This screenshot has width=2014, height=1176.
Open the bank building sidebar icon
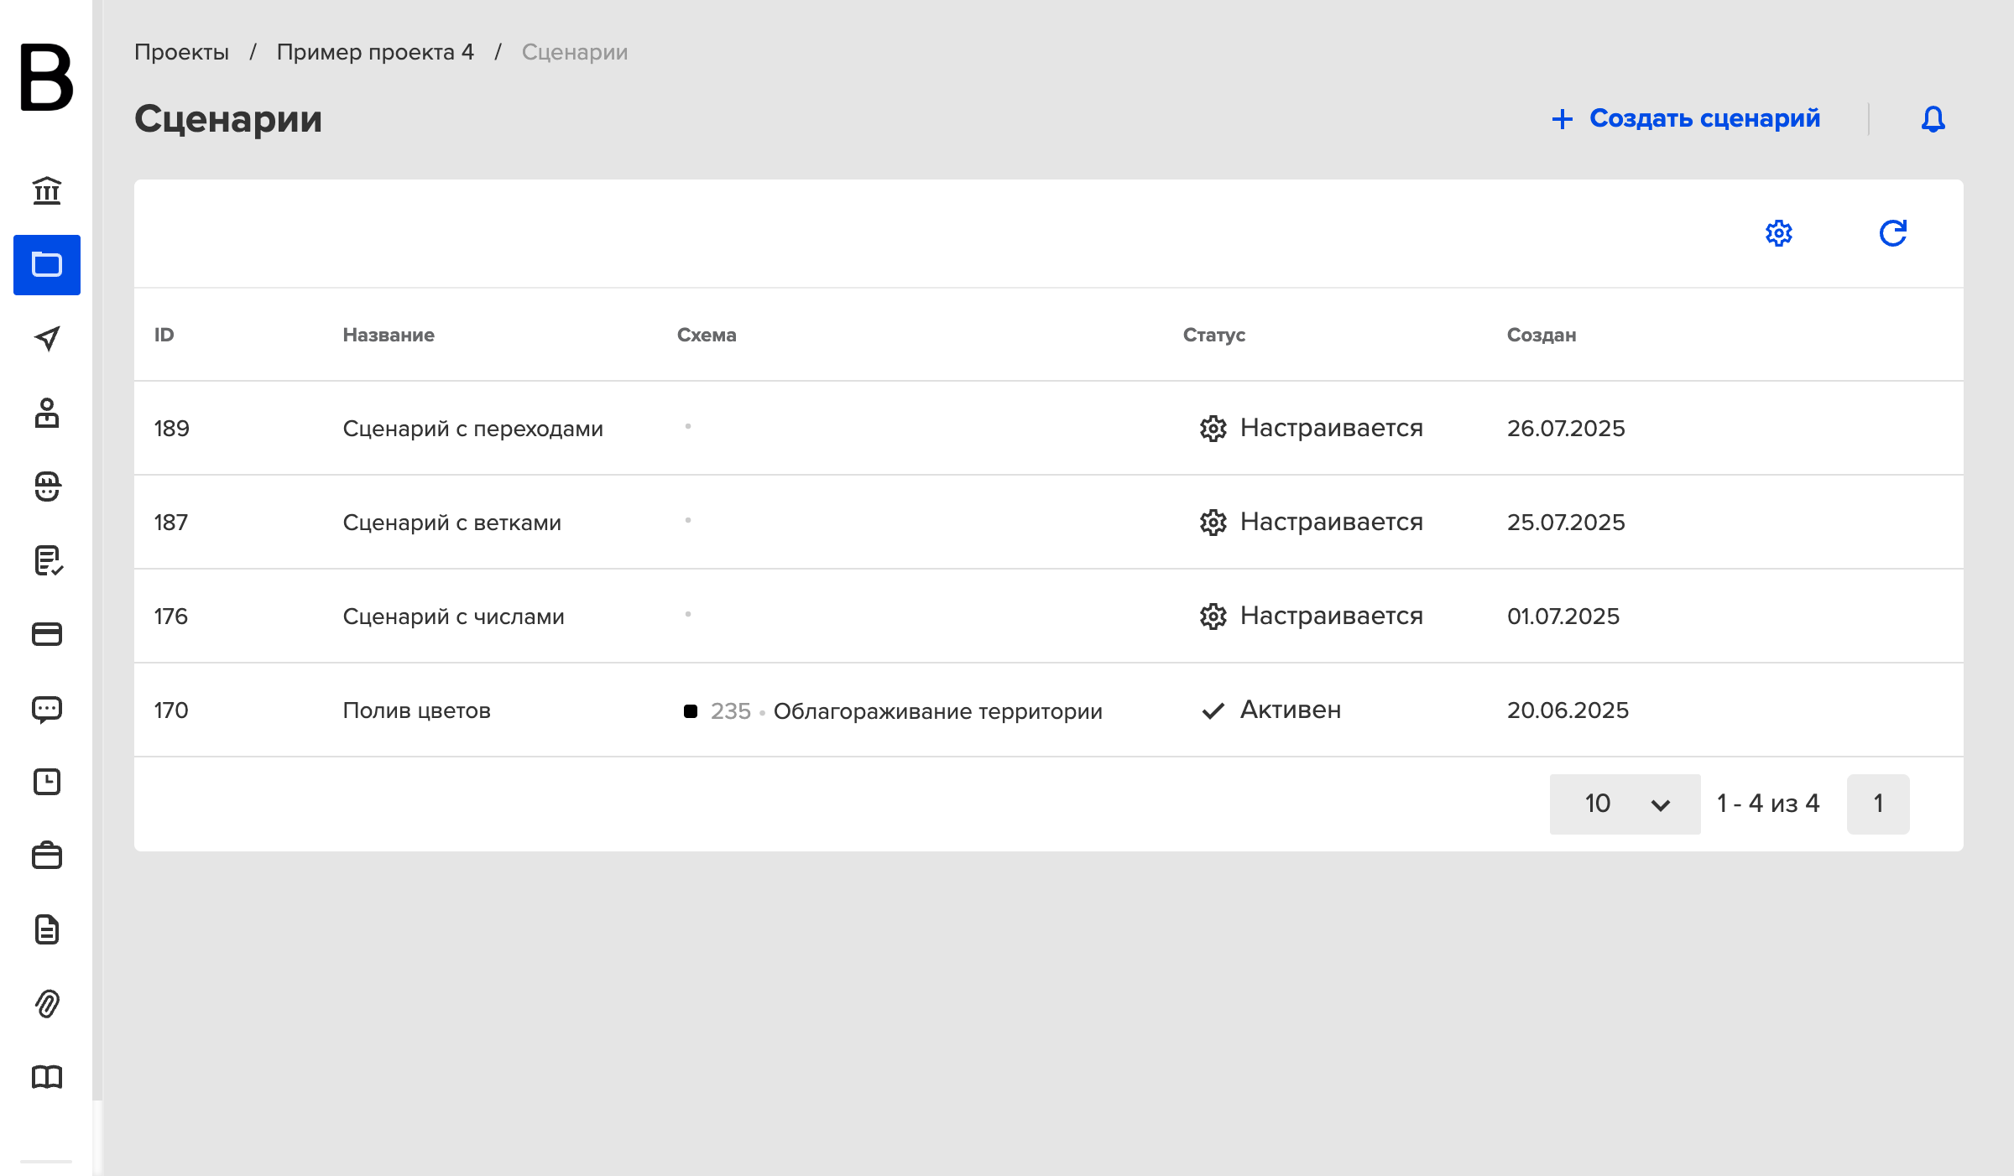coord(47,191)
